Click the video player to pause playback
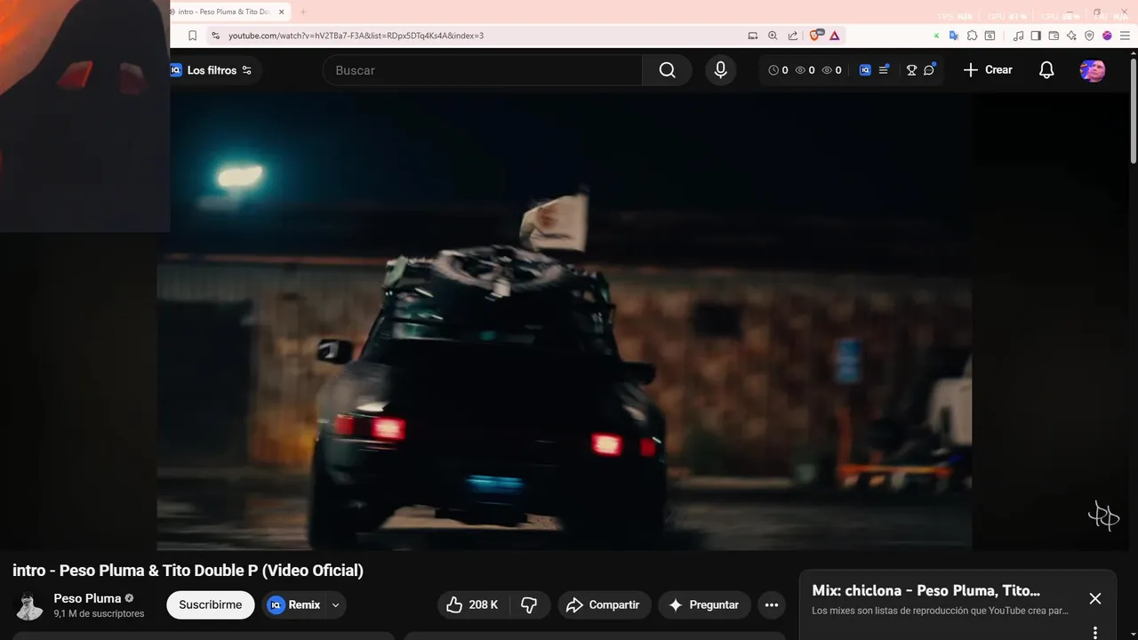This screenshot has width=1138, height=640. (564, 320)
